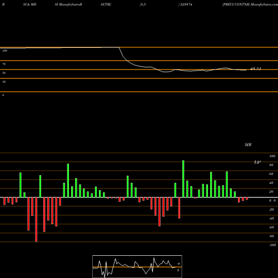Click the 80 label on MR axis

click(x=271, y=165)
